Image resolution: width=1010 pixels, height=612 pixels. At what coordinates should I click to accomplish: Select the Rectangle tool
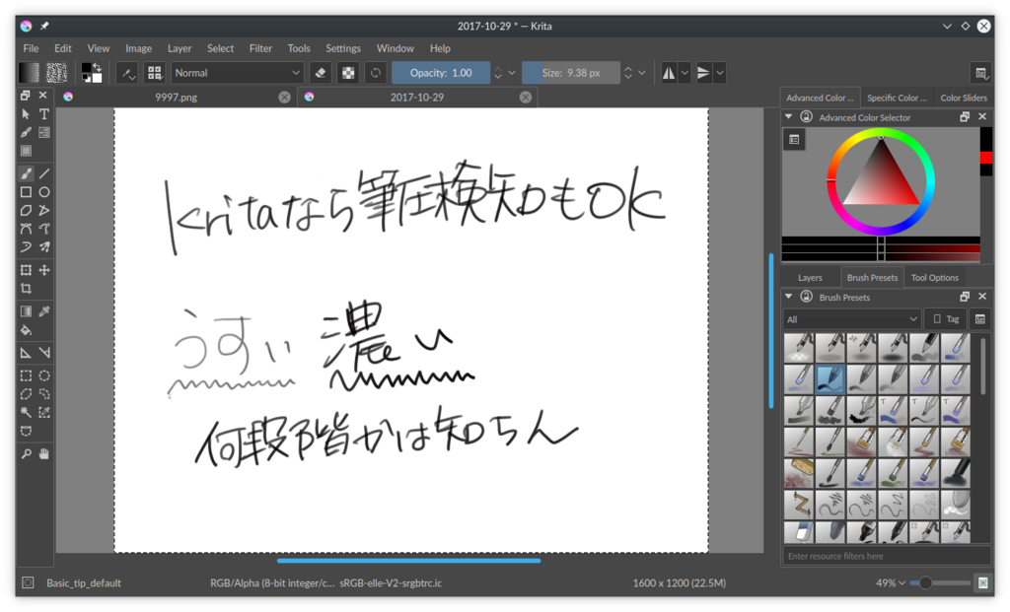(26, 192)
